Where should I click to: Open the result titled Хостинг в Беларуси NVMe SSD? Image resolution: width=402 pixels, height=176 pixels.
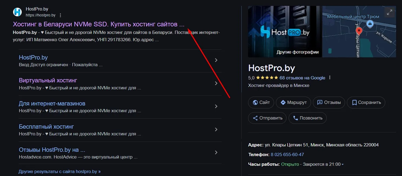[x=99, y=24]
